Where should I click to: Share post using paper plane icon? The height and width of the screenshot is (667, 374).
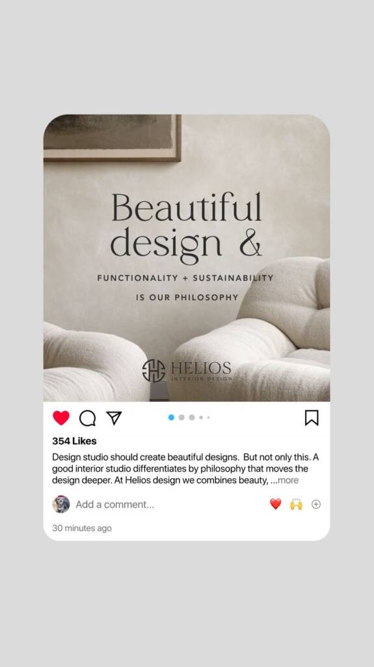[114, 418]
